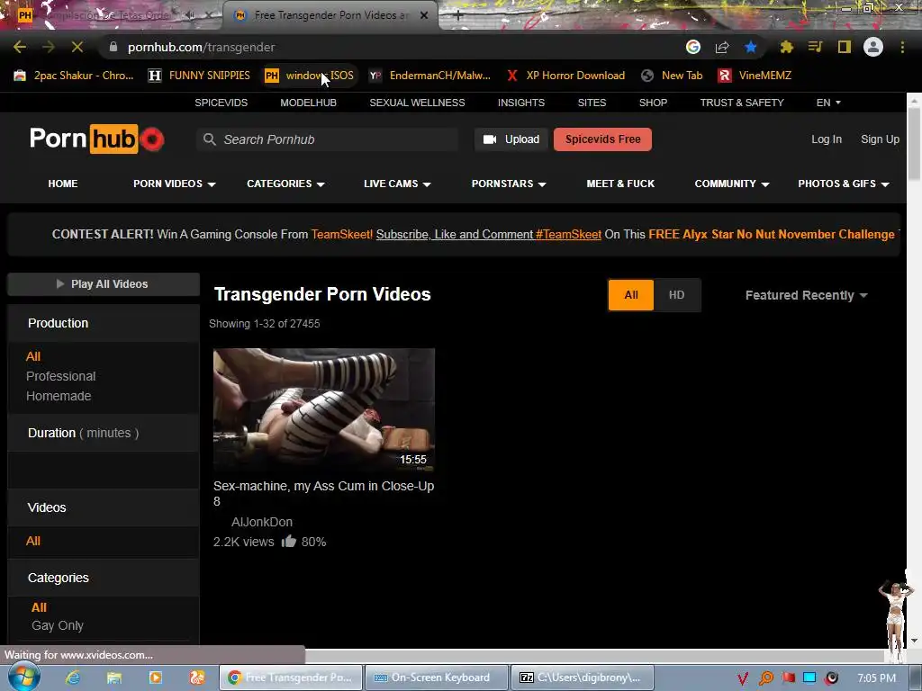Expand the PHOTOS & GIFS nav dropdown
The image size is (922, 691).
(x=843, y=184)
